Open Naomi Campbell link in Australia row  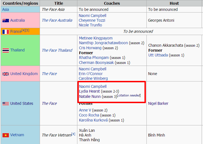[92, 16]
